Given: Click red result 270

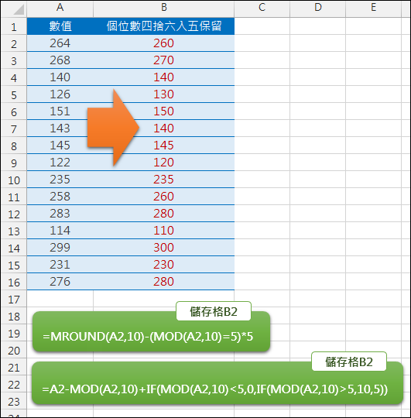Looking at the screenshot, I should pos(163,60).
